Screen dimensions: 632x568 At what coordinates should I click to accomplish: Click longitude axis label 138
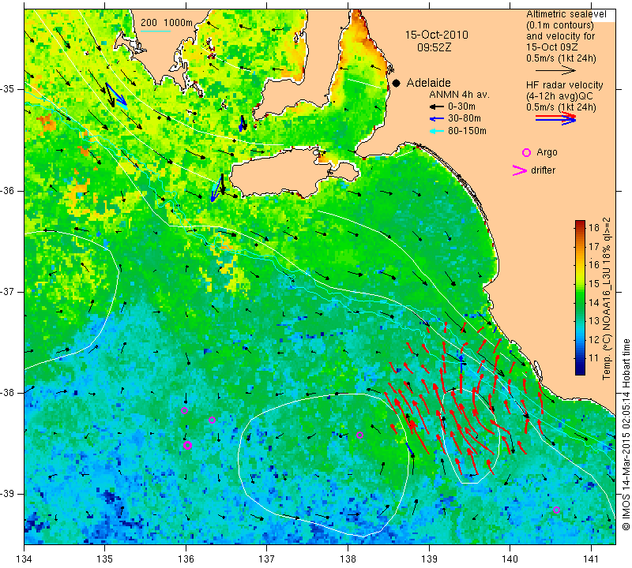tap(348, 559)
